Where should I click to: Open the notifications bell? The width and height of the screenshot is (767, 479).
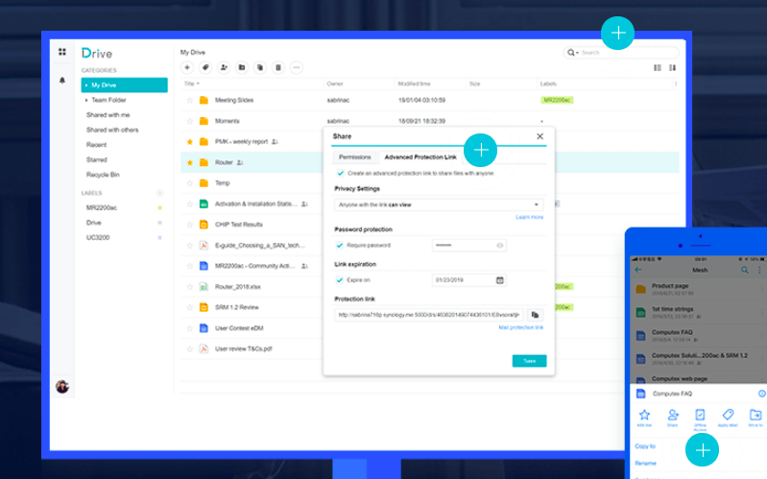[x=62, y=81]
